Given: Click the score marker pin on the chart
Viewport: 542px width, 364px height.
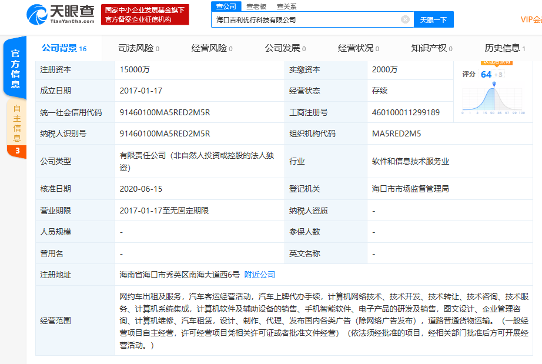Looking at the screenshot, I should click(x=494, y=84).
